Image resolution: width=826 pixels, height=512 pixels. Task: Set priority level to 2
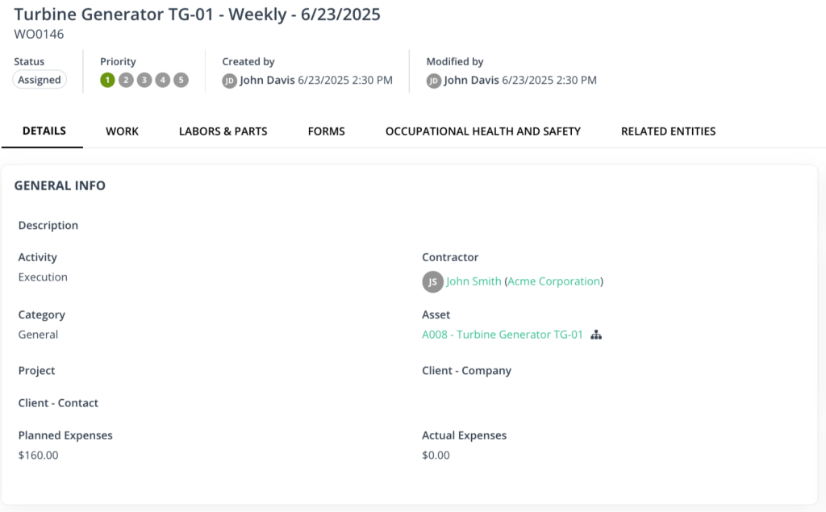(126, 80)
